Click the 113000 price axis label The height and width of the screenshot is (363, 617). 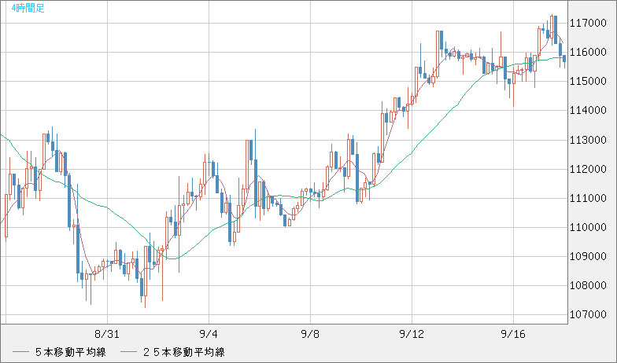(589, 140)
